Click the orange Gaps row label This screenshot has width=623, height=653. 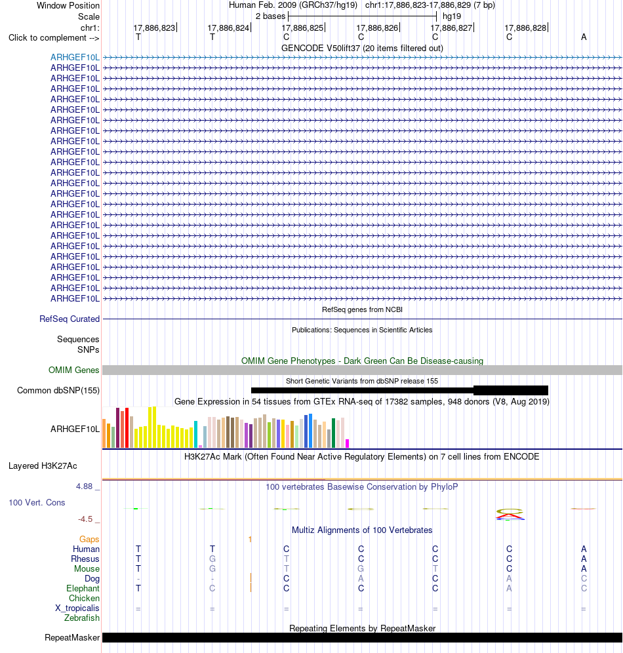click(x=89, y=540)
